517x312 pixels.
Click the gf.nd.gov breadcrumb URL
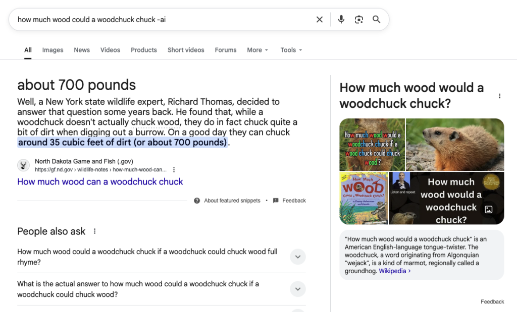click(x=100, y=170)
